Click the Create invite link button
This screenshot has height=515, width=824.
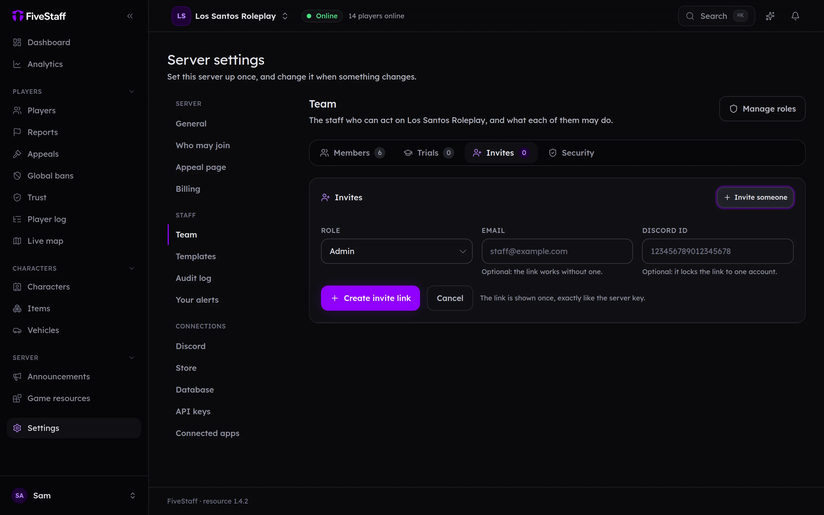370,298
